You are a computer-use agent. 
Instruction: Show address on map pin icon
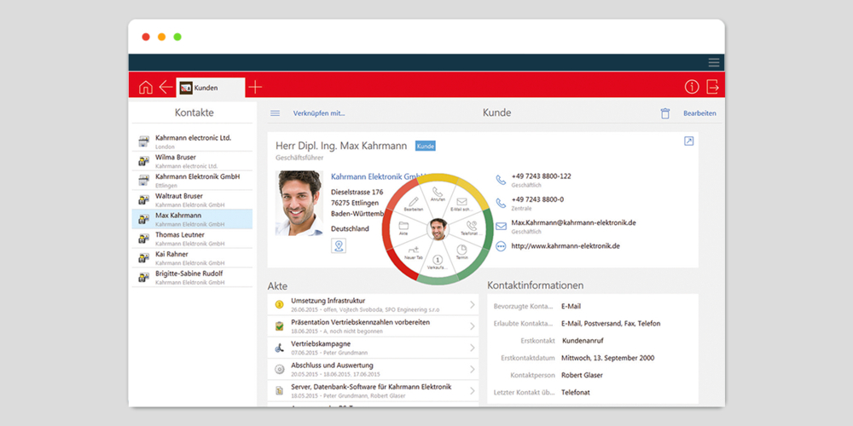[x=339, y=246]
